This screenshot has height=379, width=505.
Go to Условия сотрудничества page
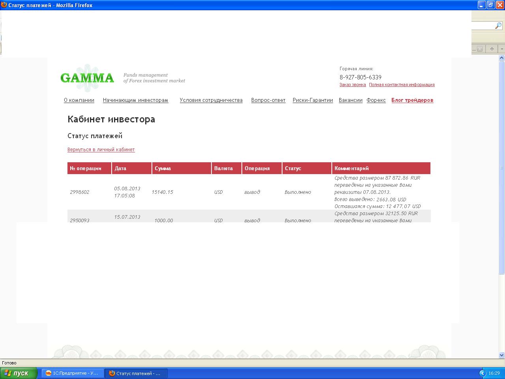(x=211, y=100)
